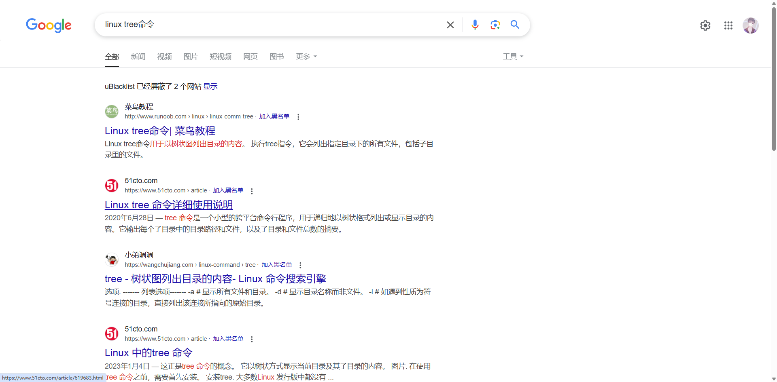Open Google Lens image search
The width and height of the screenshot is (777, 382).
point(495,25)
